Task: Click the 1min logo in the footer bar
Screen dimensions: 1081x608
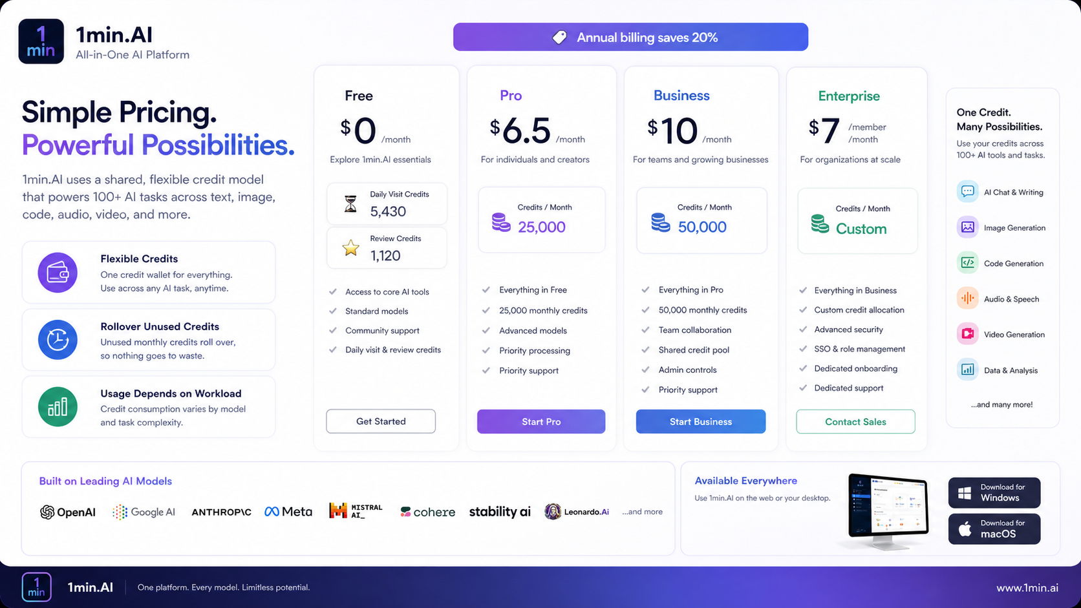Action: (36, 587)
